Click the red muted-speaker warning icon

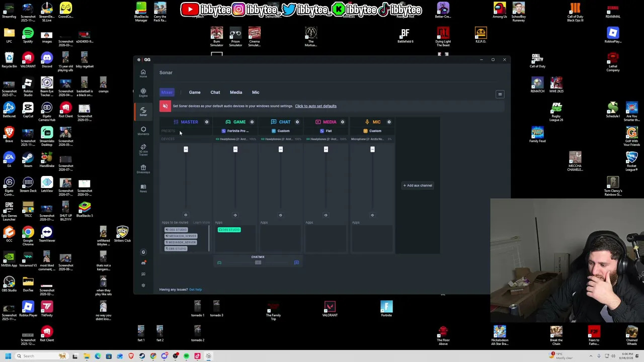(x=165, y=106)
